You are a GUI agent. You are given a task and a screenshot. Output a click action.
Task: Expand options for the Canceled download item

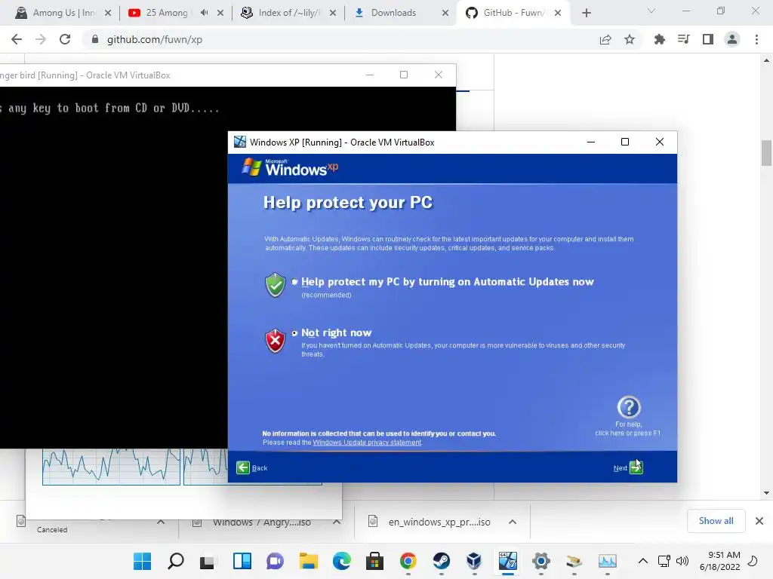[x=161, y=522]
